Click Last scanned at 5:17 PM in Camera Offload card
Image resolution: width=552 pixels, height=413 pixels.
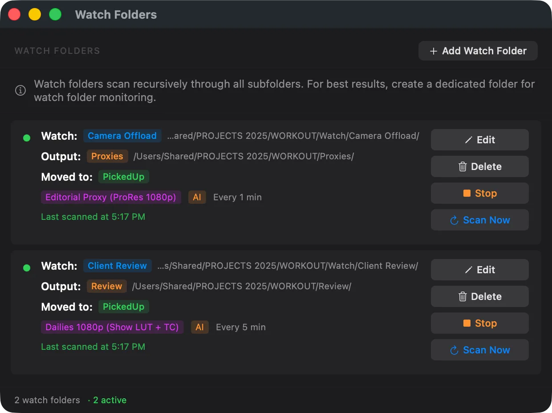tap(93, 217)
